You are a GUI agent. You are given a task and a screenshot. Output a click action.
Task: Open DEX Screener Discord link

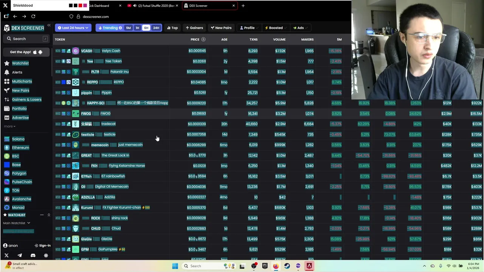(x=33, y=255)
